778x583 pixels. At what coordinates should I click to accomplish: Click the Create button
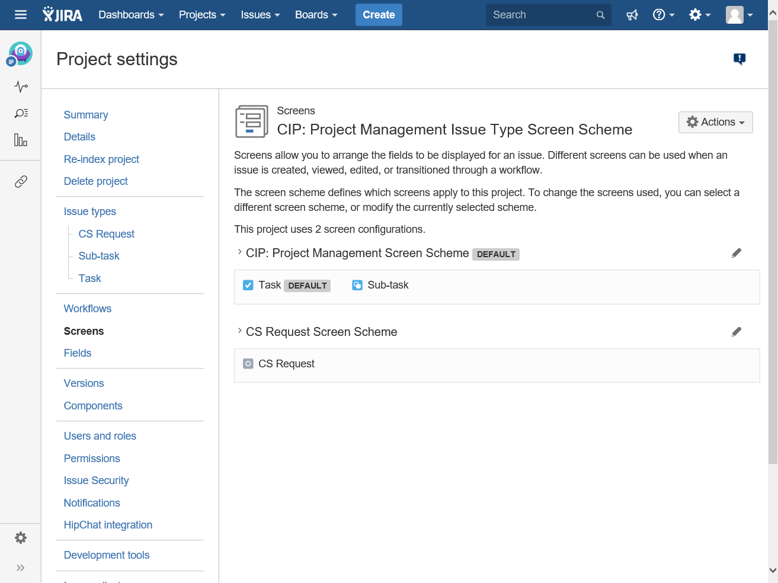[379, 15]
